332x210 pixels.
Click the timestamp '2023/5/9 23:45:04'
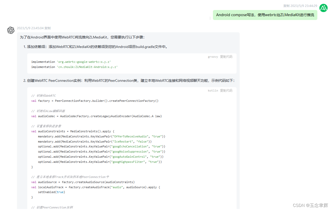coord(30,28)
